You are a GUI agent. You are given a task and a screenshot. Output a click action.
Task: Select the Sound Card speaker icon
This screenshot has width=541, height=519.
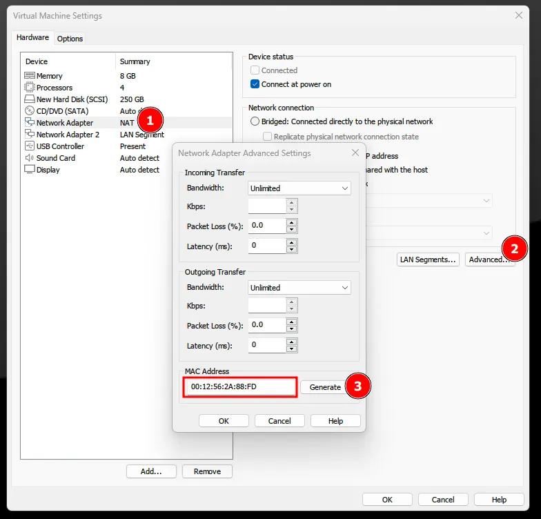pos(29,158)
